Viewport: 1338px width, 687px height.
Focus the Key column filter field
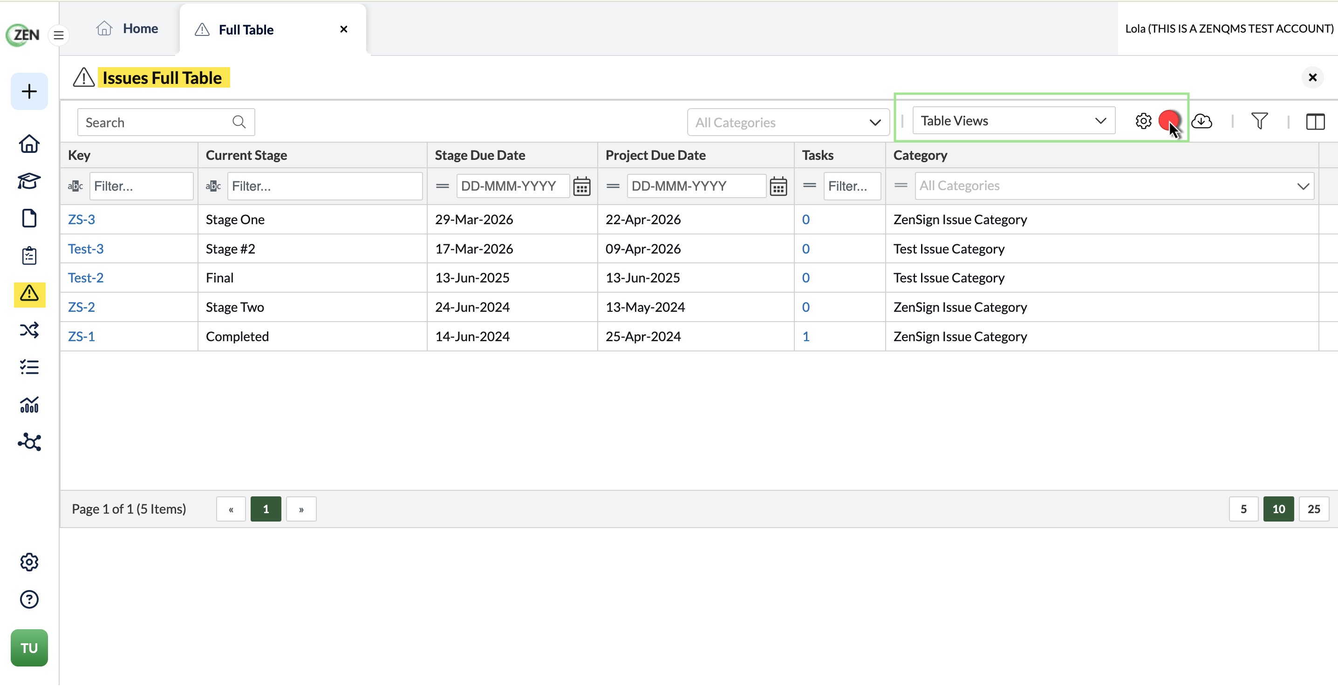pyautogui.click(x=141, y=186)
